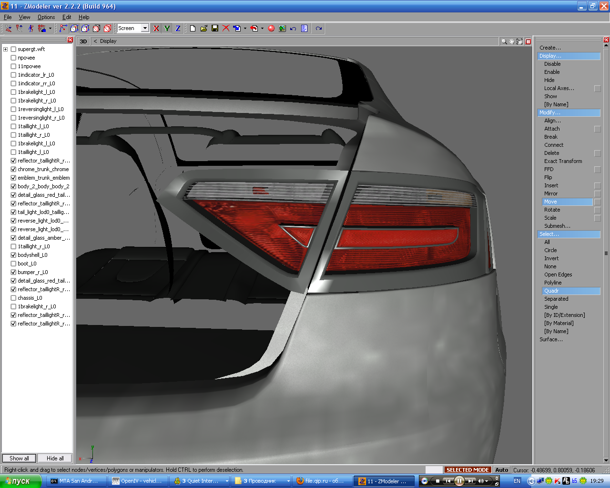Screen dimensions: 610x488
Task: Click the second blue wireframe box icon
Action: pos(85,29)
